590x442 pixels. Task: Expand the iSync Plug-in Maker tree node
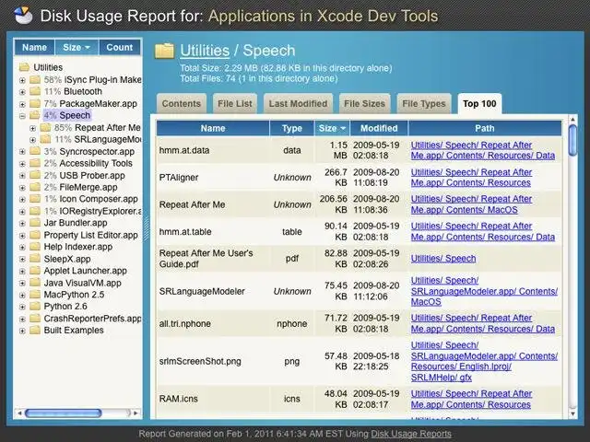click(x=22, y=80)
